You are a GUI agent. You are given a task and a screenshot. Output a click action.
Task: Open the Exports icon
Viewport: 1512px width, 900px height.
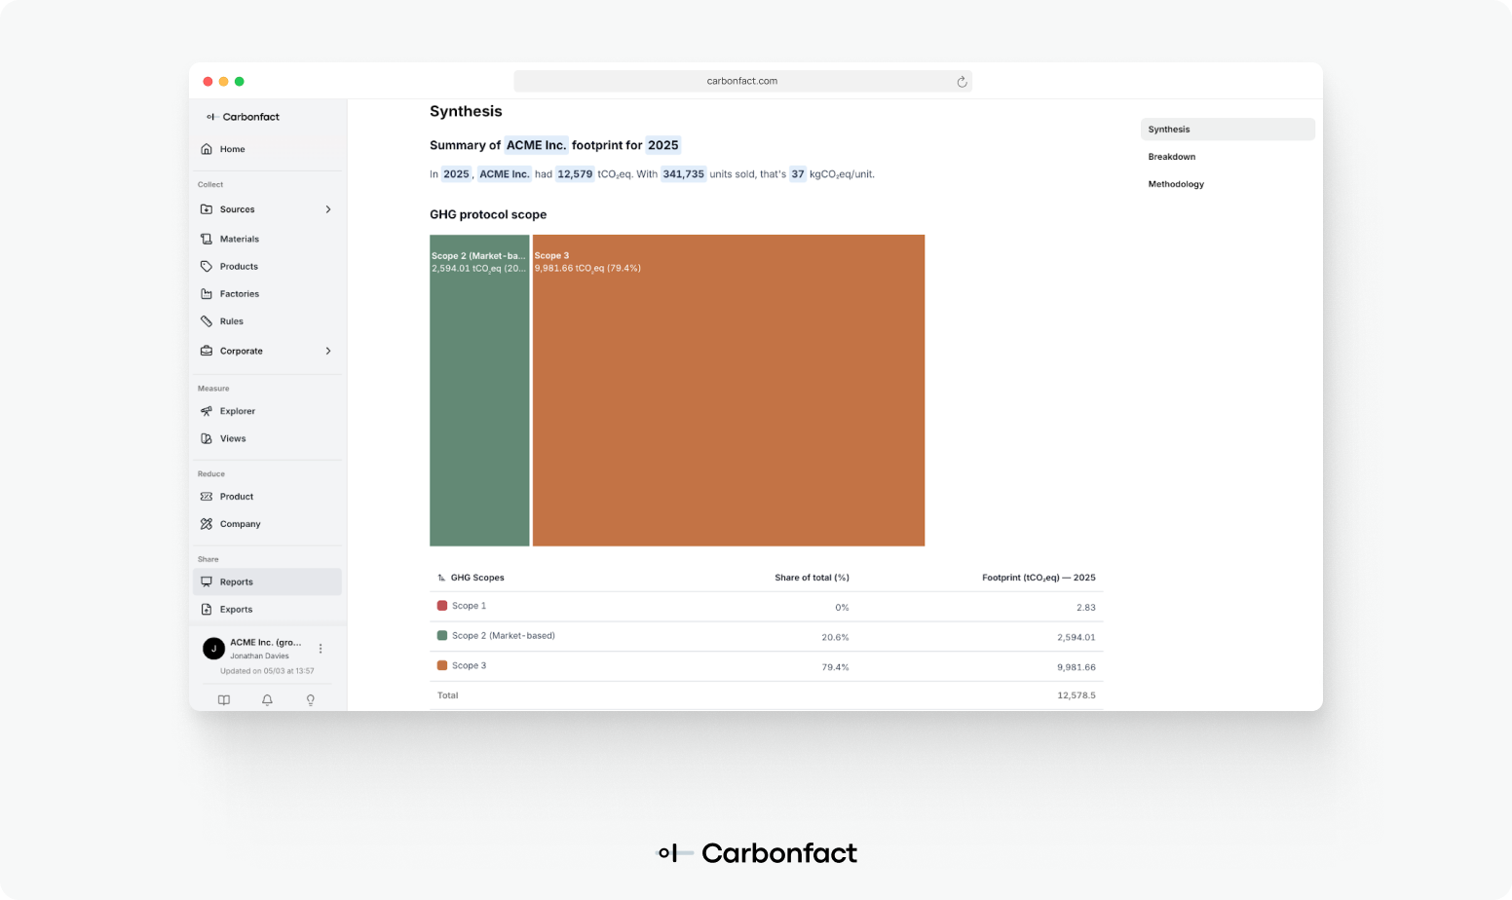[207, 609]
